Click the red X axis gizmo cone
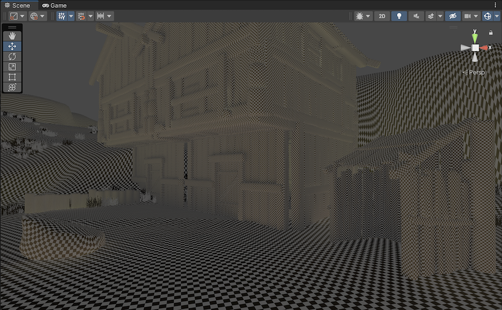The image size is (502, 310). coord(485,48)
